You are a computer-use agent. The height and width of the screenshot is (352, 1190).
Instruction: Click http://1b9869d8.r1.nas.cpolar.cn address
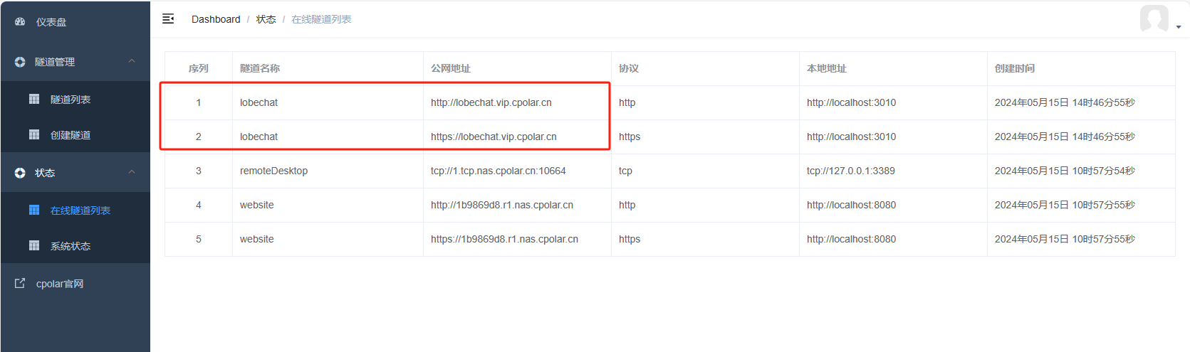[502, 205]
